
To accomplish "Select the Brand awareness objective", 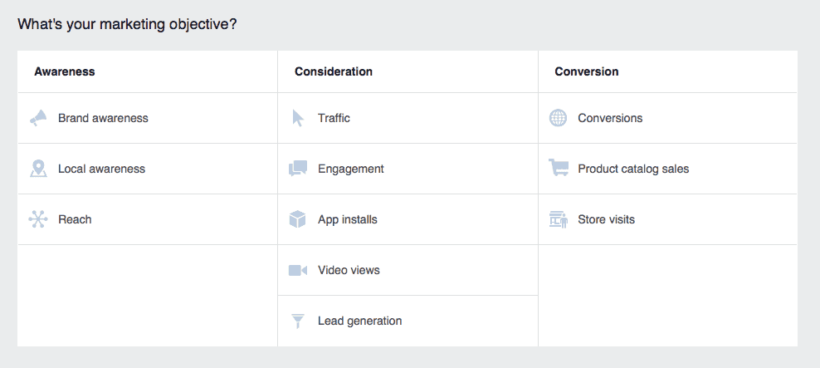I will [x=103, y=118].
